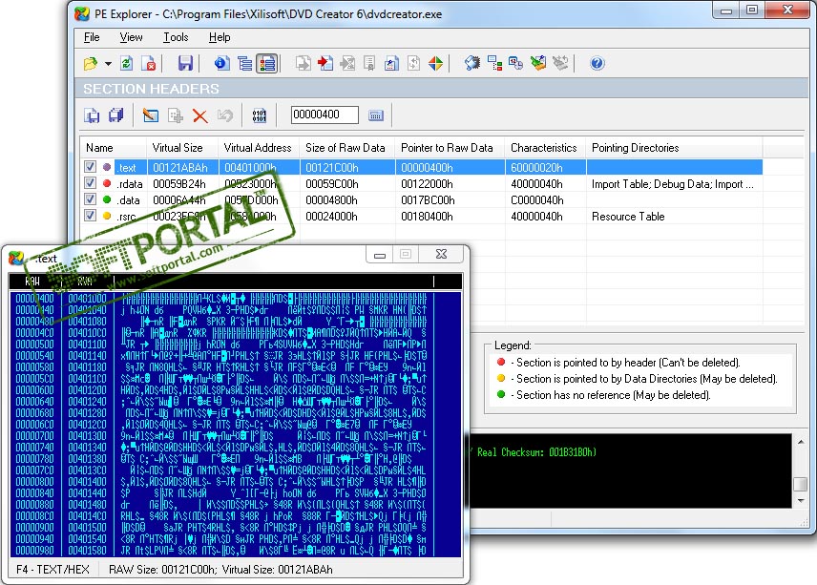Open the Digital Signature certificate icon
Screen dimensions: 817x585
pyautogui.click(x=369, y=64)
